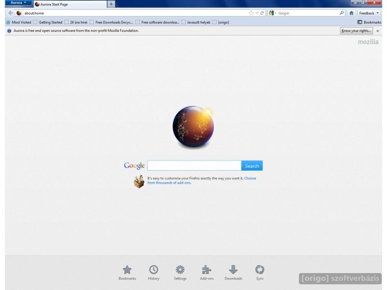Focus the start page Google search field
The image size is (387, 290).
194,165
